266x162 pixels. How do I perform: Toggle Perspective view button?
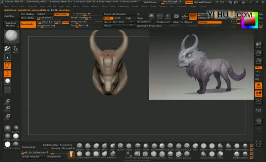pos(193,16)
